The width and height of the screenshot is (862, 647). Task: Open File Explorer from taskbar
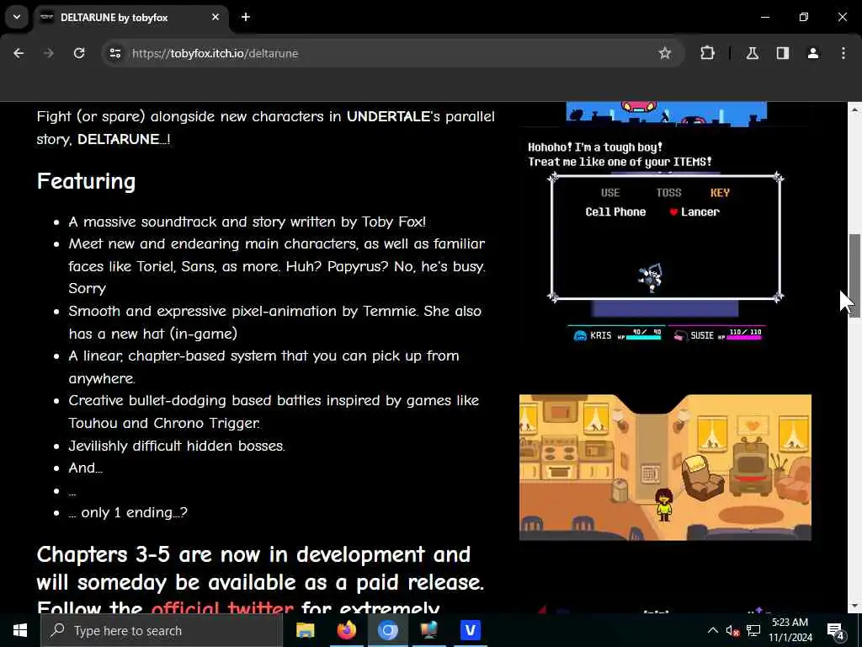click(x=305, y=630)
